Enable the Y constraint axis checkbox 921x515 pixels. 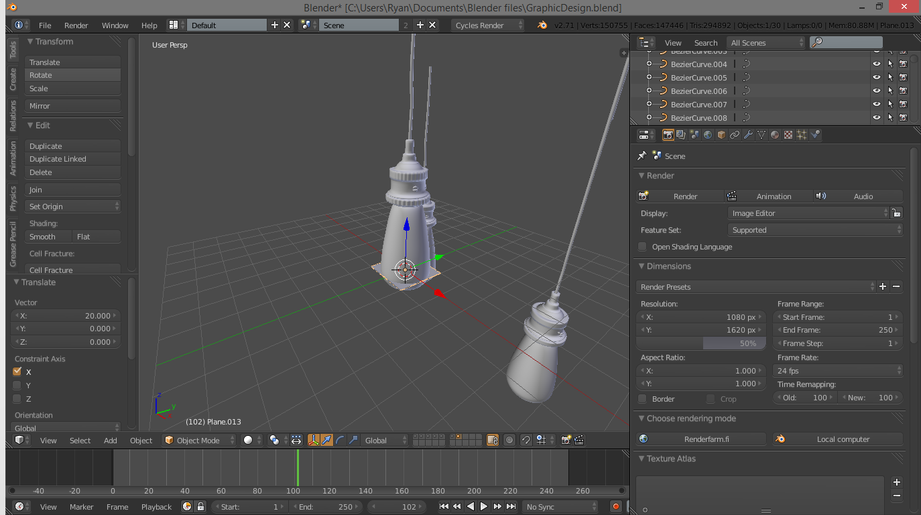[17, 385]
